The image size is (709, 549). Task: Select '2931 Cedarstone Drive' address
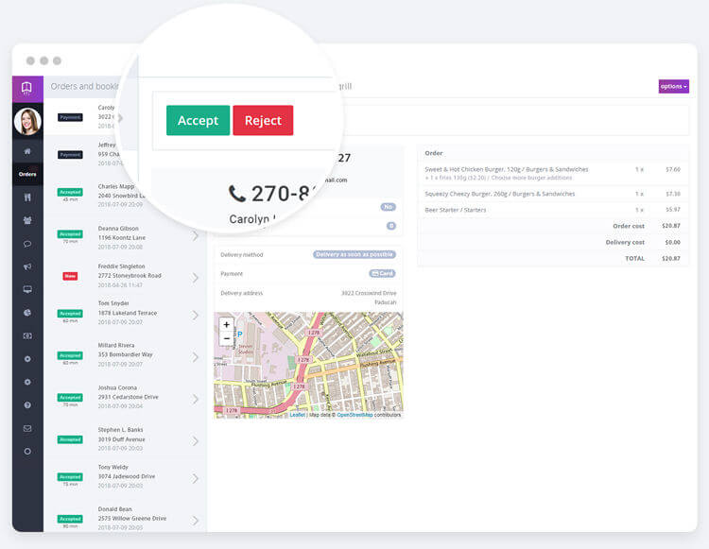tap(129, 397)
